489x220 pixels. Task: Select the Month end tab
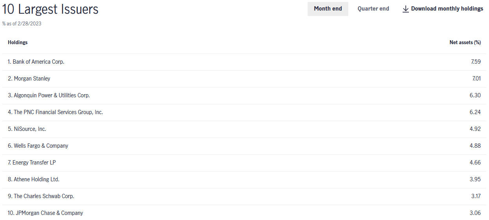click(328, 9)
